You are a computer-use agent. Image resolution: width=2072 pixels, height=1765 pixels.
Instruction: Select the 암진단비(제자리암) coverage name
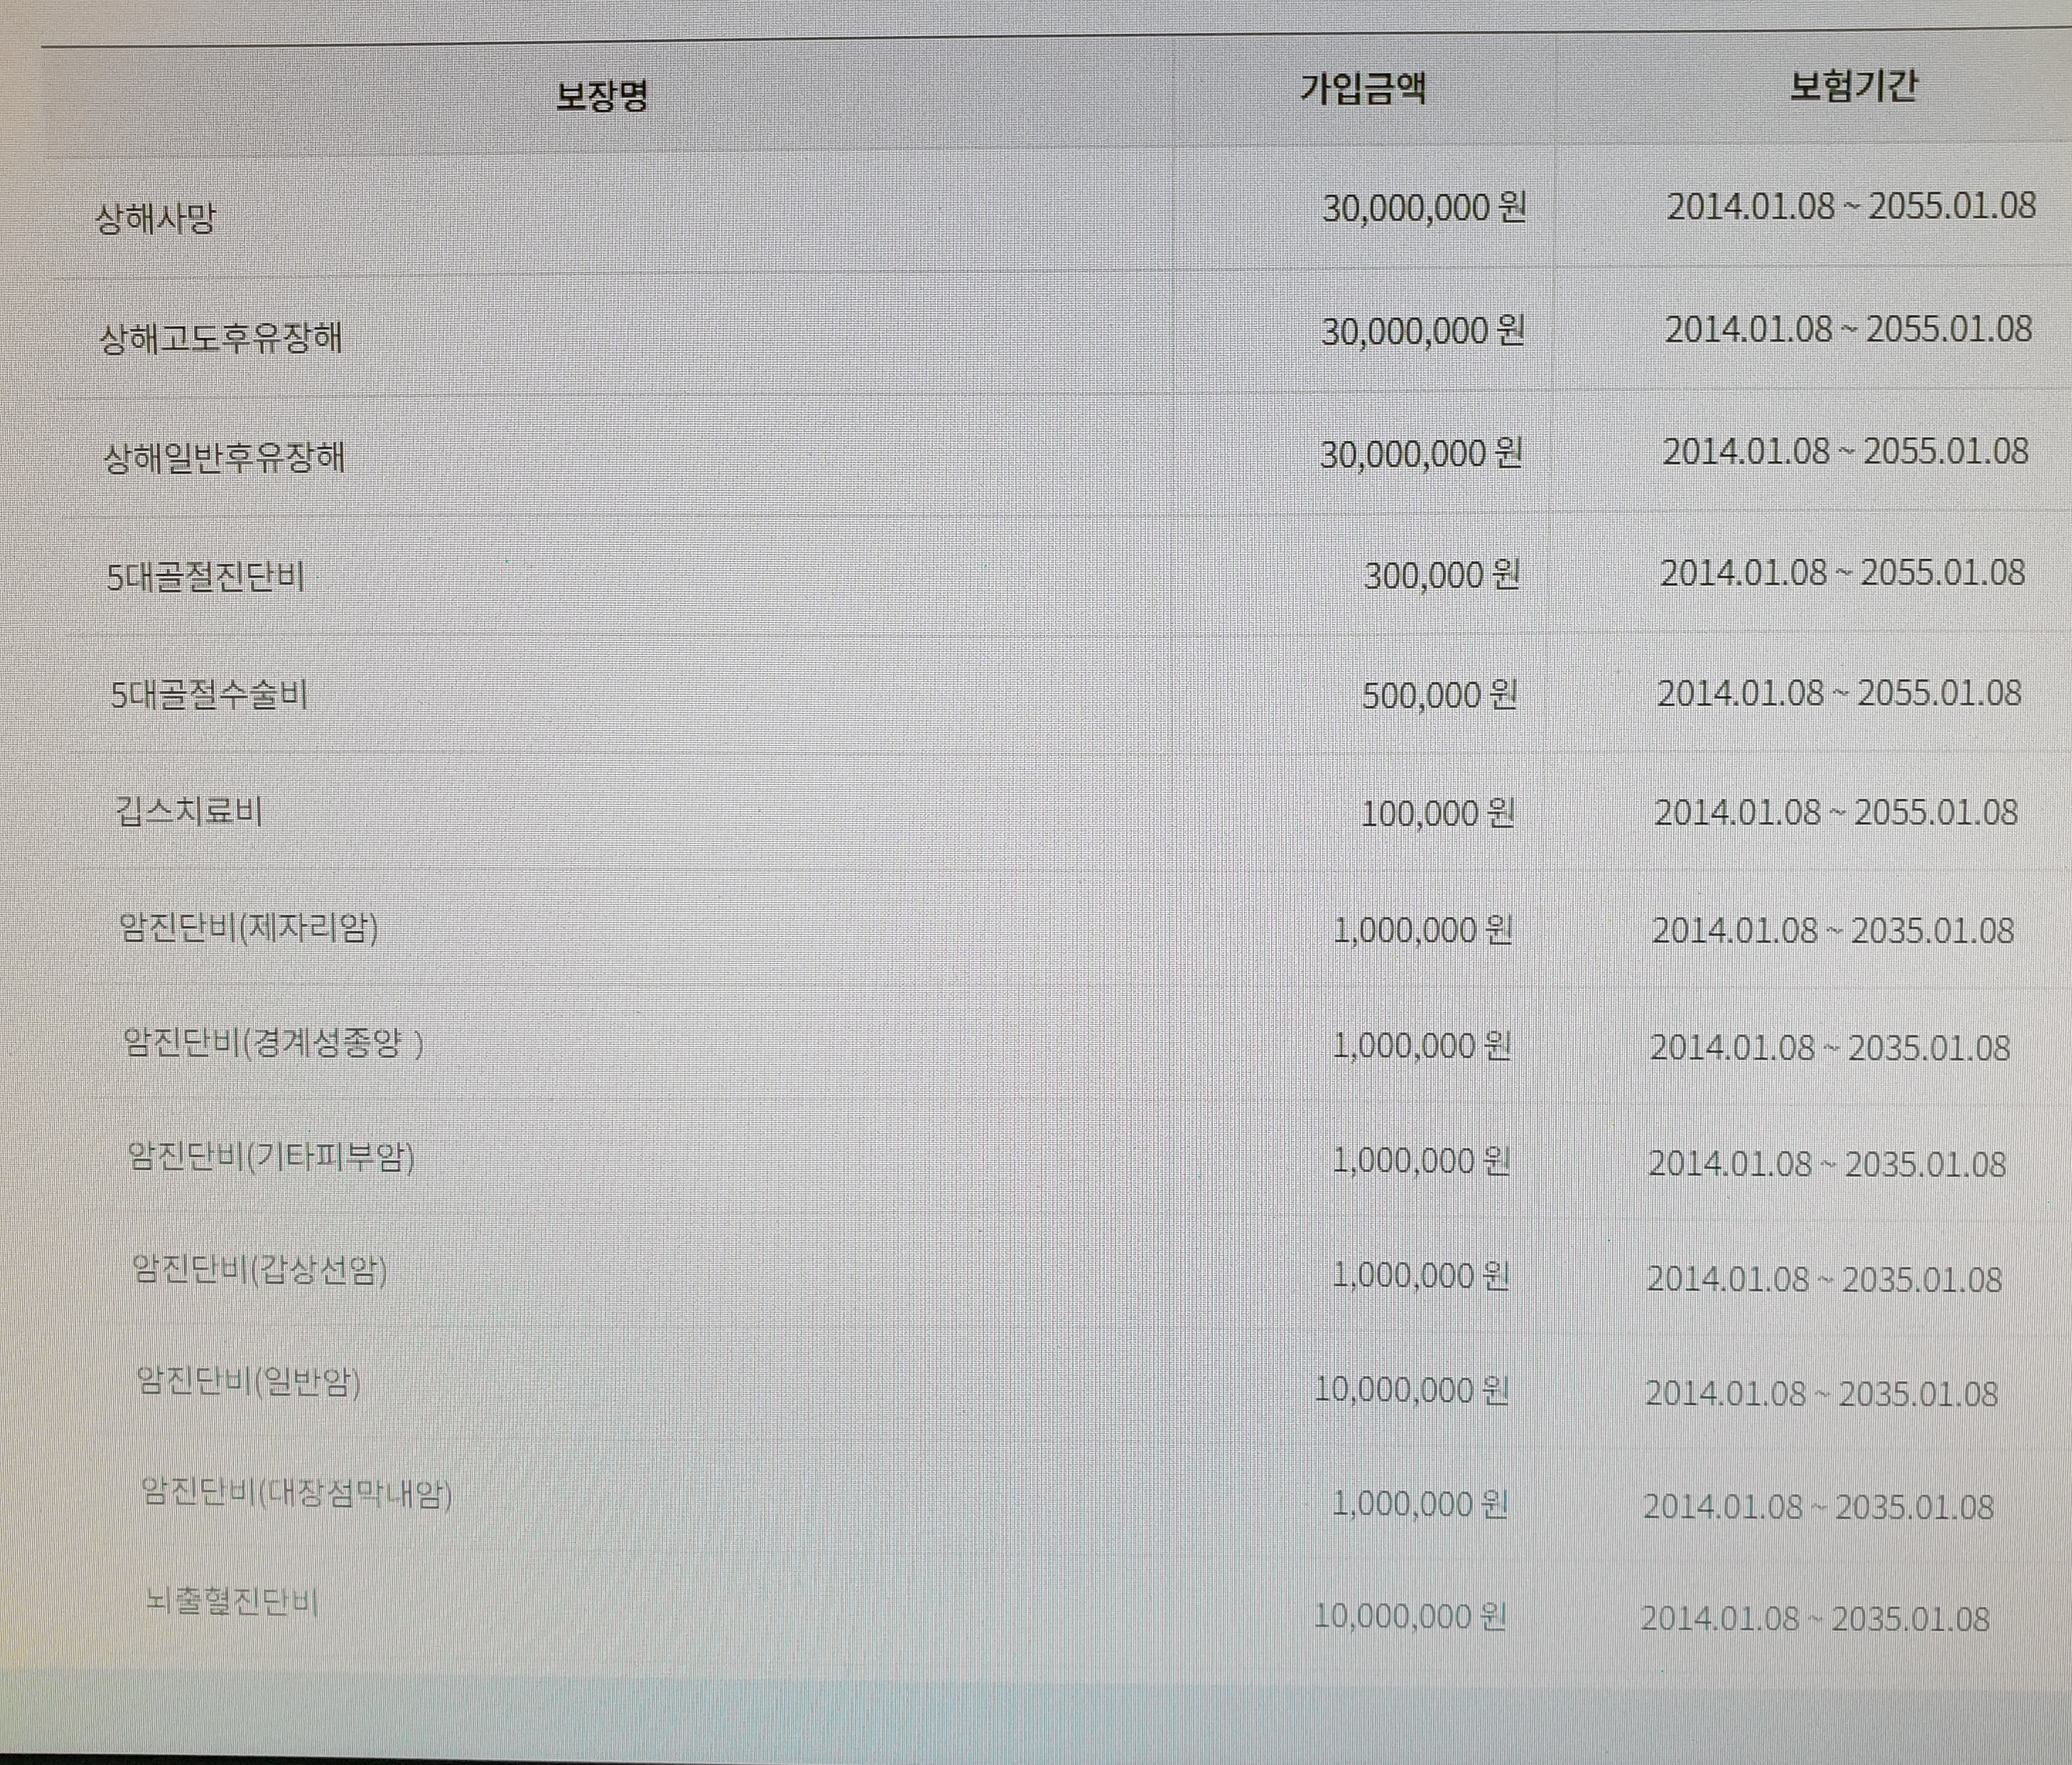click(249, 928)
